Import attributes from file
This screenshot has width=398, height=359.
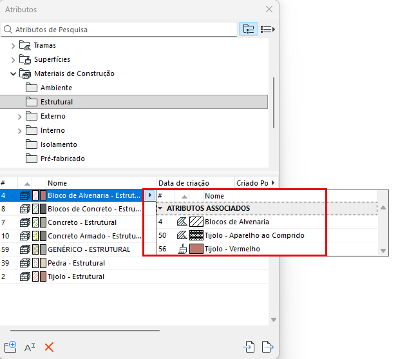(249, 347)
